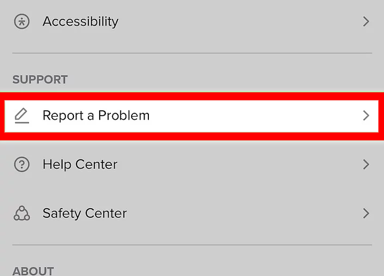Click the Help Center question mark icon

point(21,164)
